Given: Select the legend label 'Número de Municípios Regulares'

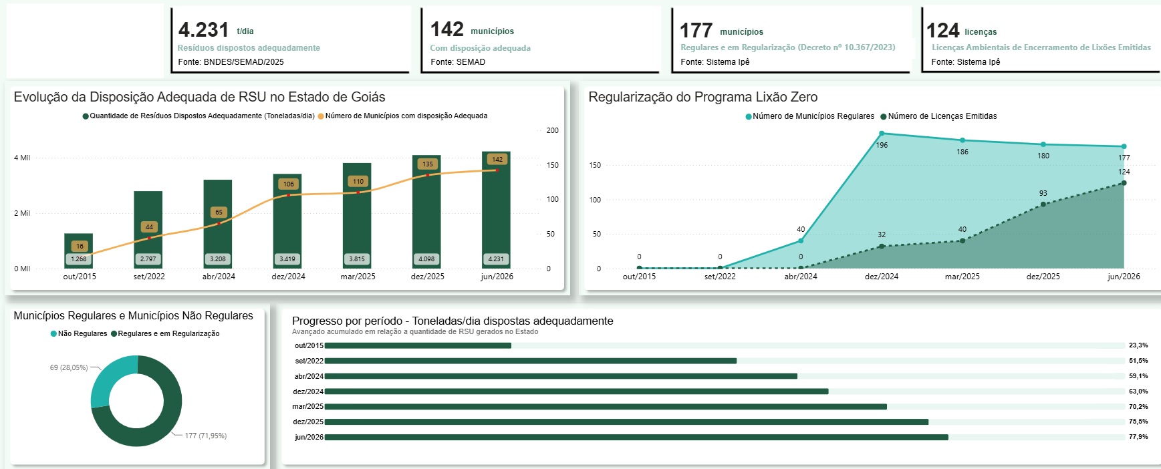Looking at the screenshot, I should click(x=813, y=116).
